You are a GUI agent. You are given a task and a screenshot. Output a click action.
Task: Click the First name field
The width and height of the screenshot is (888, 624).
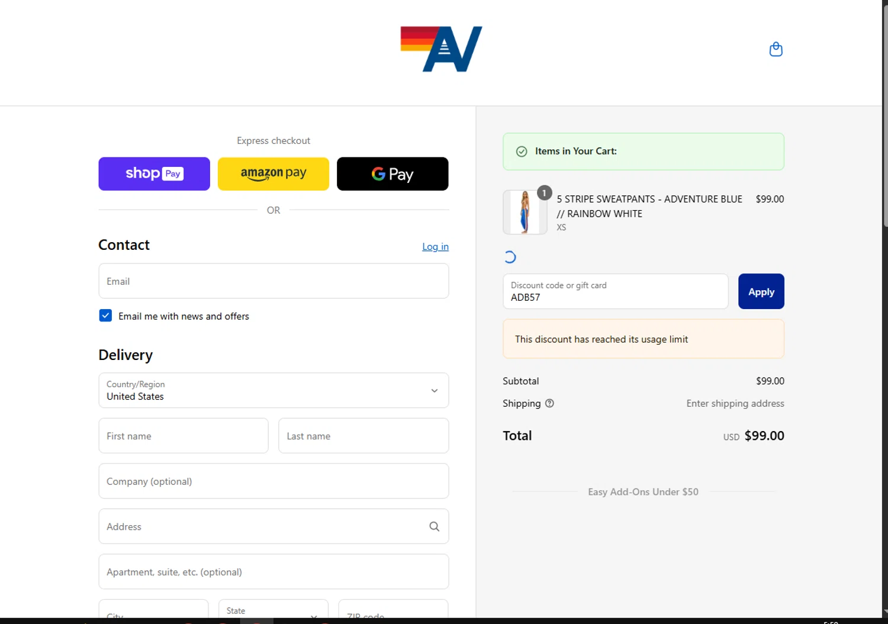[184, 436]
